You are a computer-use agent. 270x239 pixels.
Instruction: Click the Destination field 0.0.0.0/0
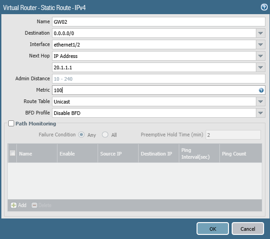154,33
